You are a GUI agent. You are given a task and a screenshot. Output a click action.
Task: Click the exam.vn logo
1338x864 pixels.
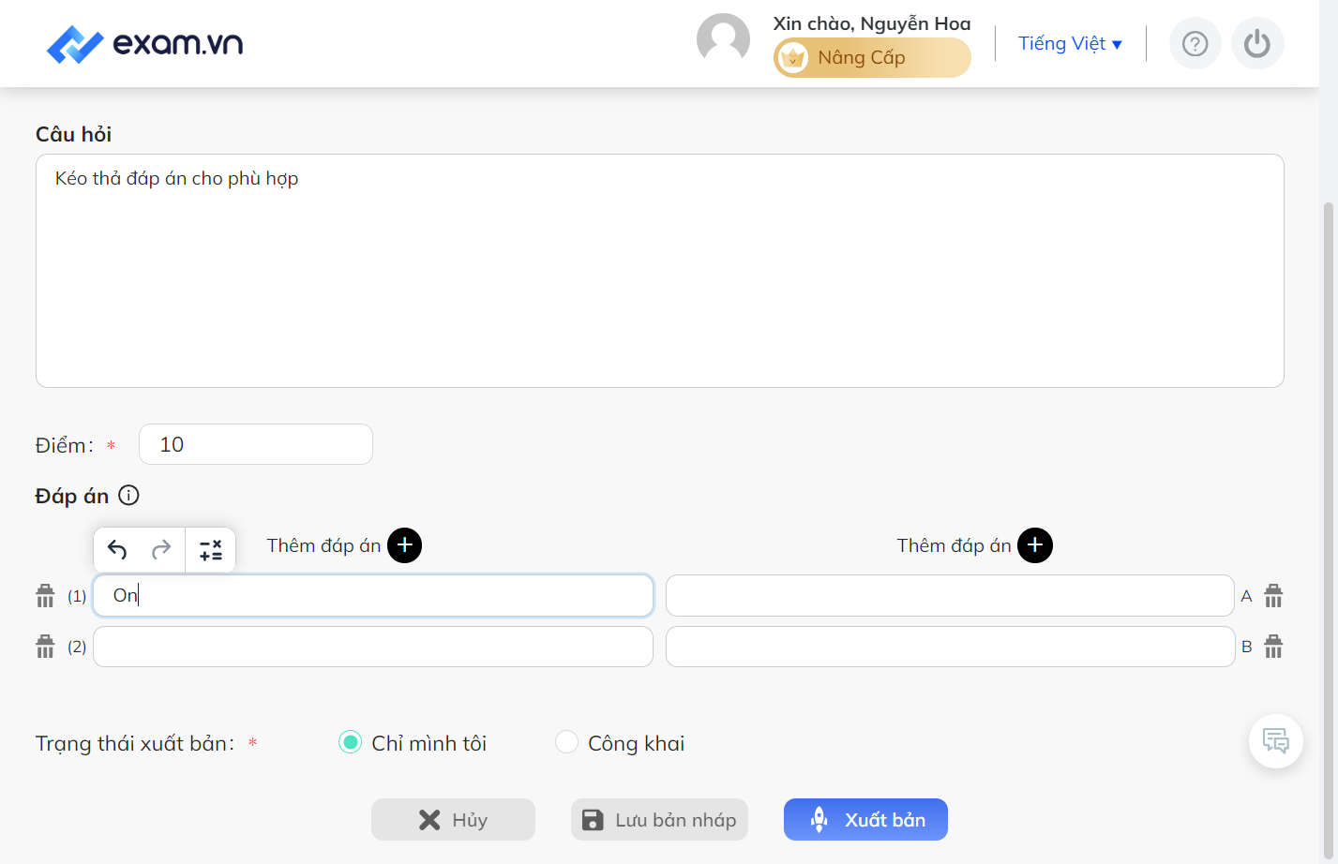(145, 44)
